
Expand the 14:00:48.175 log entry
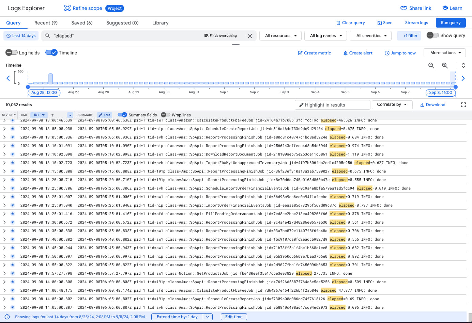[4, 290]
